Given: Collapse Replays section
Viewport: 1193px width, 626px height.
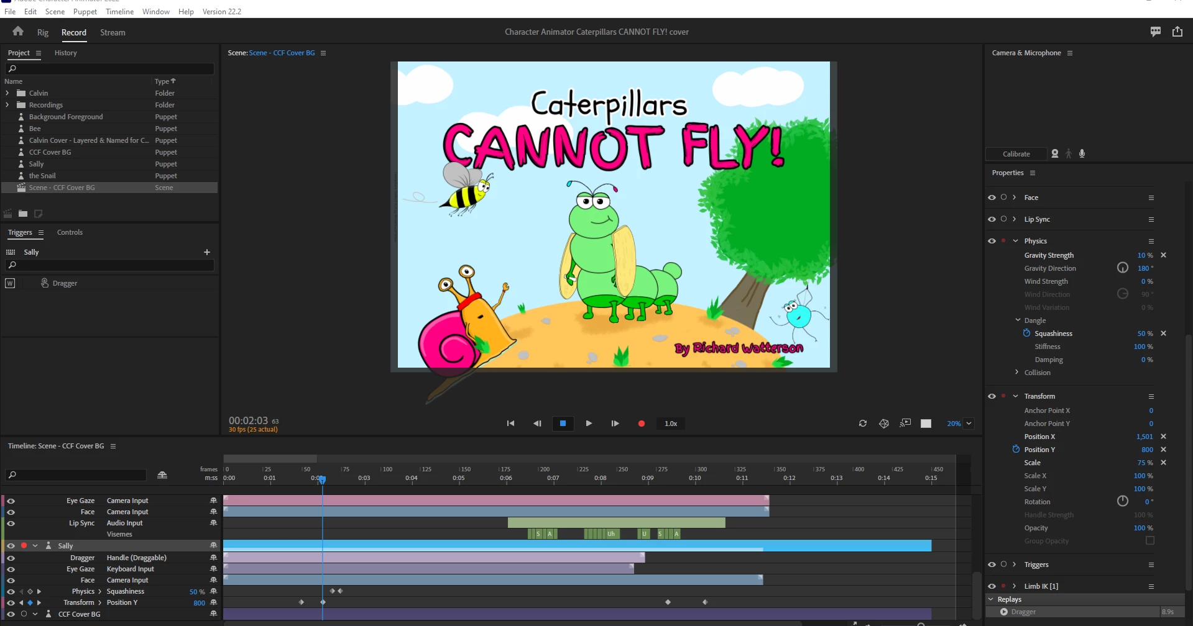Looking at the screenshot, I should click(991, 599).
